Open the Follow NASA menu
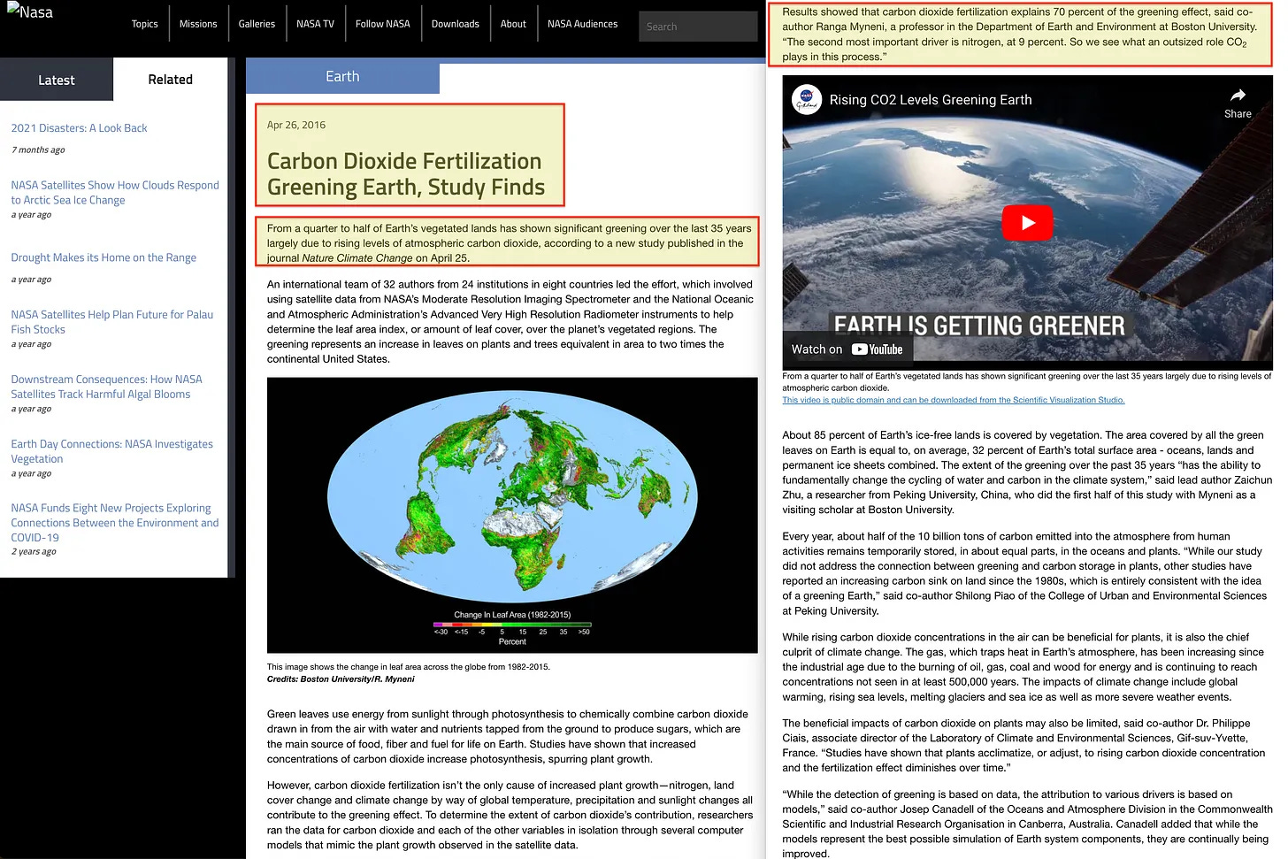This screenshot has width=1288, height=859. click(383, 24)
